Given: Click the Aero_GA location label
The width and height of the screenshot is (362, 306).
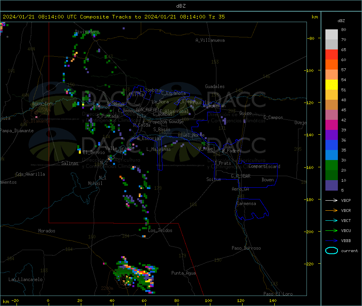Looking at the screenshot, I should (x=241, y=189).
